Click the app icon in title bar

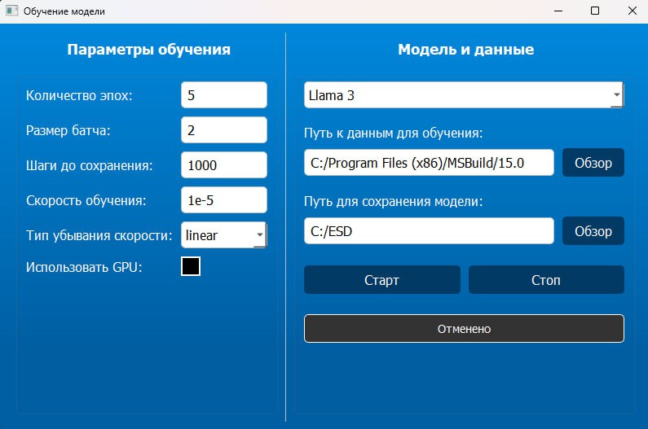(x=12, y=11)
